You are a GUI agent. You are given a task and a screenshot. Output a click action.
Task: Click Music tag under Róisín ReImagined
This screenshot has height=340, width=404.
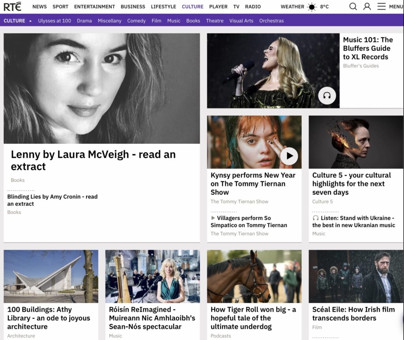(116, 336)
